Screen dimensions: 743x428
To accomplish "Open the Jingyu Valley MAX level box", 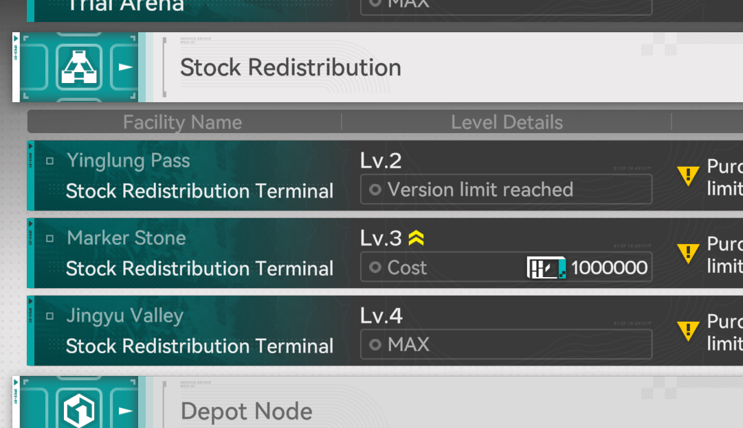I will pos(506,344).
